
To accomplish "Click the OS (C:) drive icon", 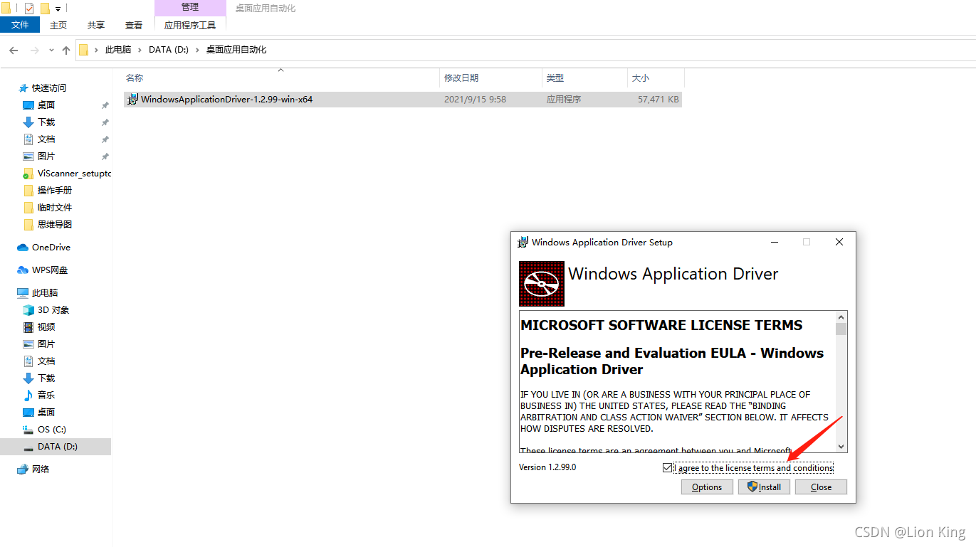I will pos(28,430).
